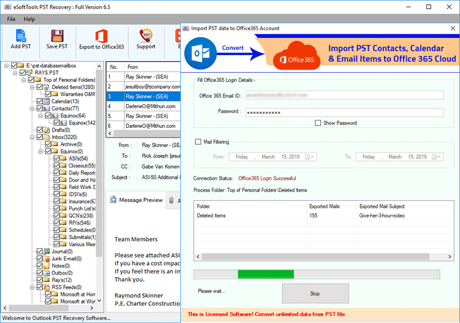460x323 pixels.
Task: Collapse the Inbox(3220) tree node
Action: click(x=32, y=137)
